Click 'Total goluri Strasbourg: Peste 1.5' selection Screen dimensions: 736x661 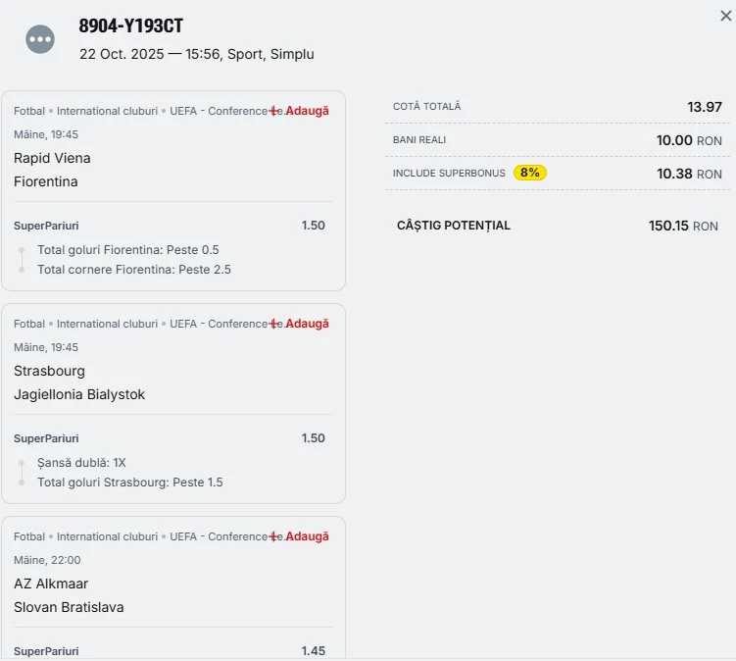pyautogui.click(x=130, y=482)
